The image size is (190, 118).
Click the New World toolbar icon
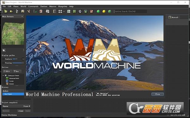(x=6, y=11)
